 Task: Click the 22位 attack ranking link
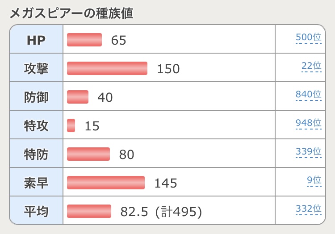click(x=311, y=66)
